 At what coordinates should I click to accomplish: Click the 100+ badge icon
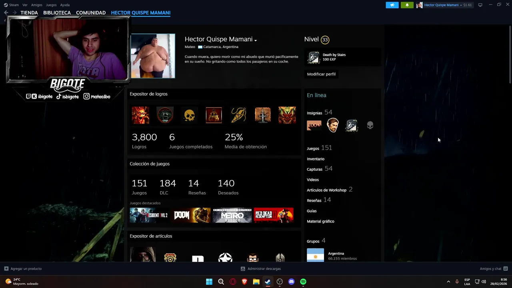314,126
